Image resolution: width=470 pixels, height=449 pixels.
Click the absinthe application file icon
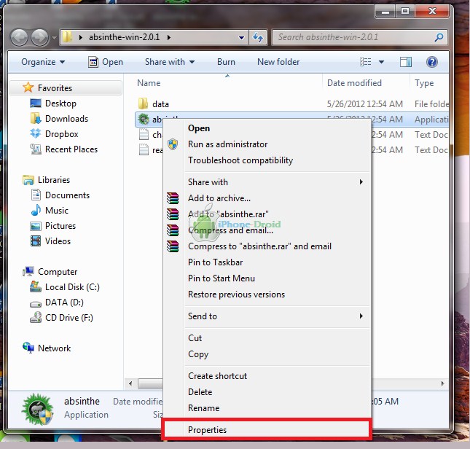(x=144, y=120)
